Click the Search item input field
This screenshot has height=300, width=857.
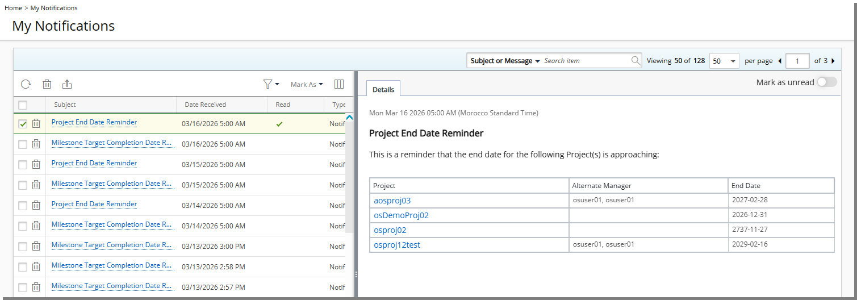pos(585,61)
